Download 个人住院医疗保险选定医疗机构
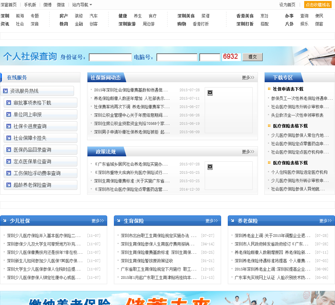Image resolution: width=335 pixels, height=305 pixels. 299,172
